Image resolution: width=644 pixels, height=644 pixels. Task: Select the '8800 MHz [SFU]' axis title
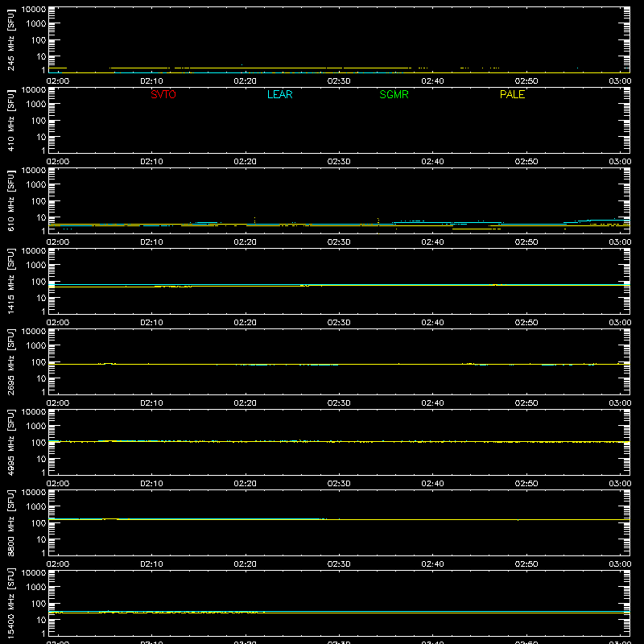coord(11,522)
